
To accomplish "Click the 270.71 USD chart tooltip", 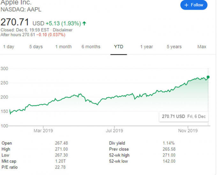I will 184,116.
